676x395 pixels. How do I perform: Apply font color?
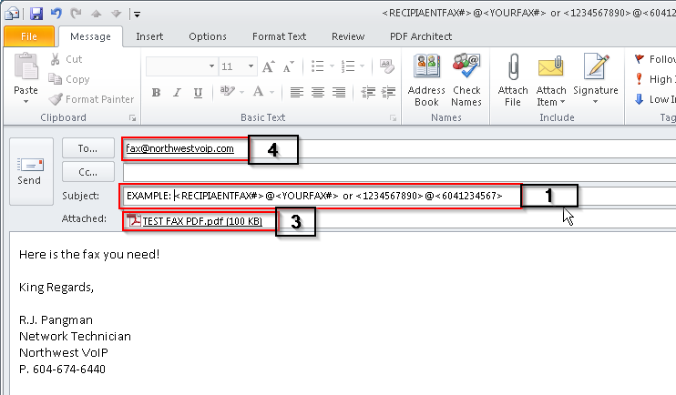click(x=258, y=91)
